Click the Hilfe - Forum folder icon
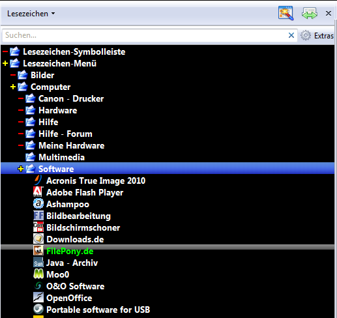Image resolution: width=337 pixels, height=318 pixels. 31,134
